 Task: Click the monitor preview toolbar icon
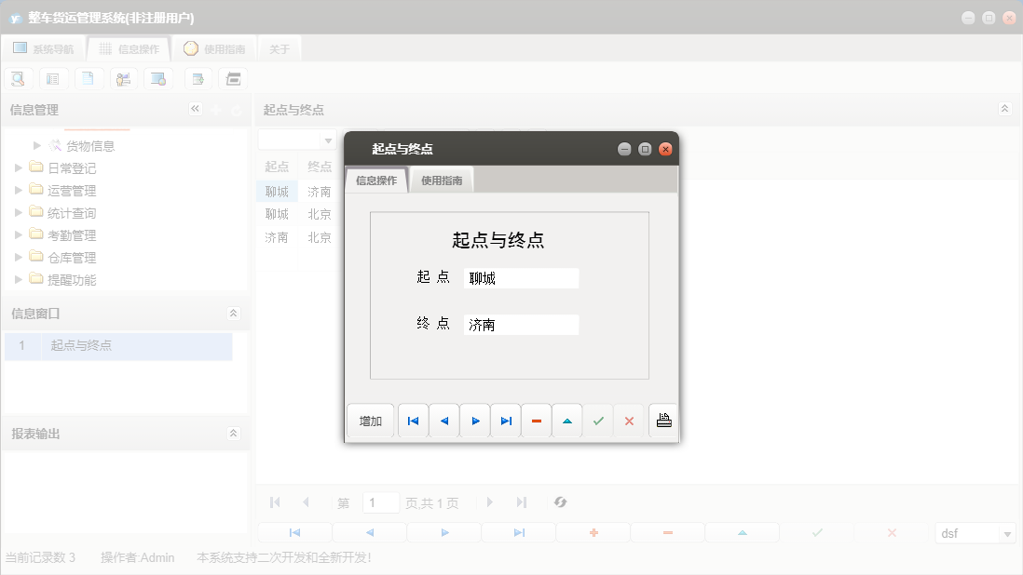(158, 78)
